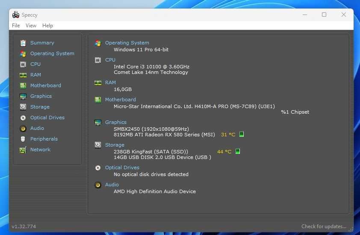
Task: Click the CPU chip icon in summary panel
Action: click(98, 60)
